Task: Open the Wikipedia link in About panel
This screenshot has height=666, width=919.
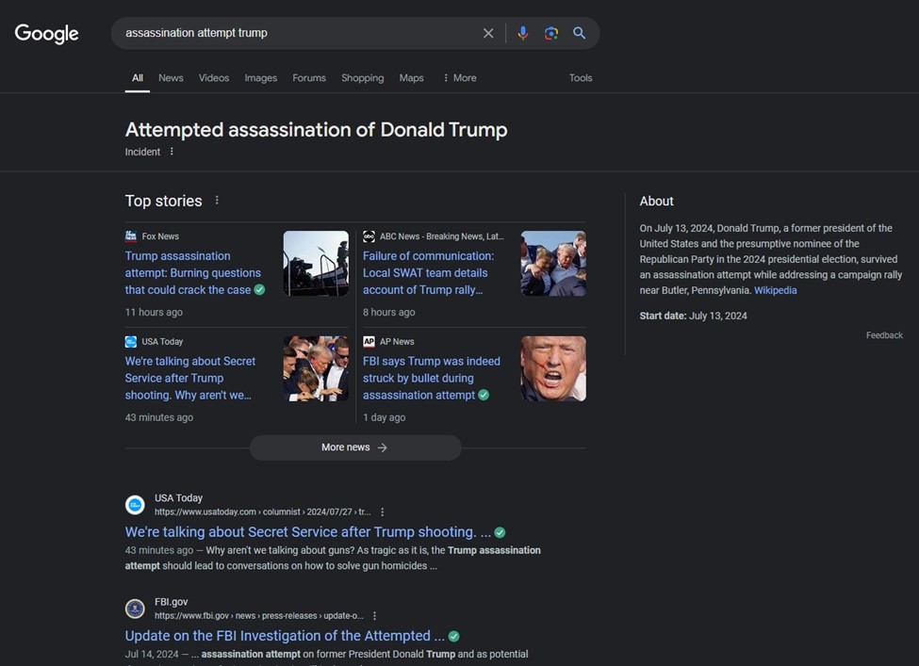Action: [775, 290]
